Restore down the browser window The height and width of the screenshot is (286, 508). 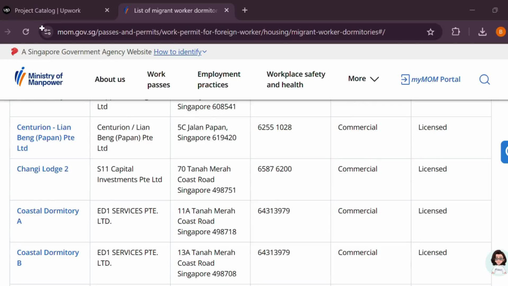click(495, 10)
